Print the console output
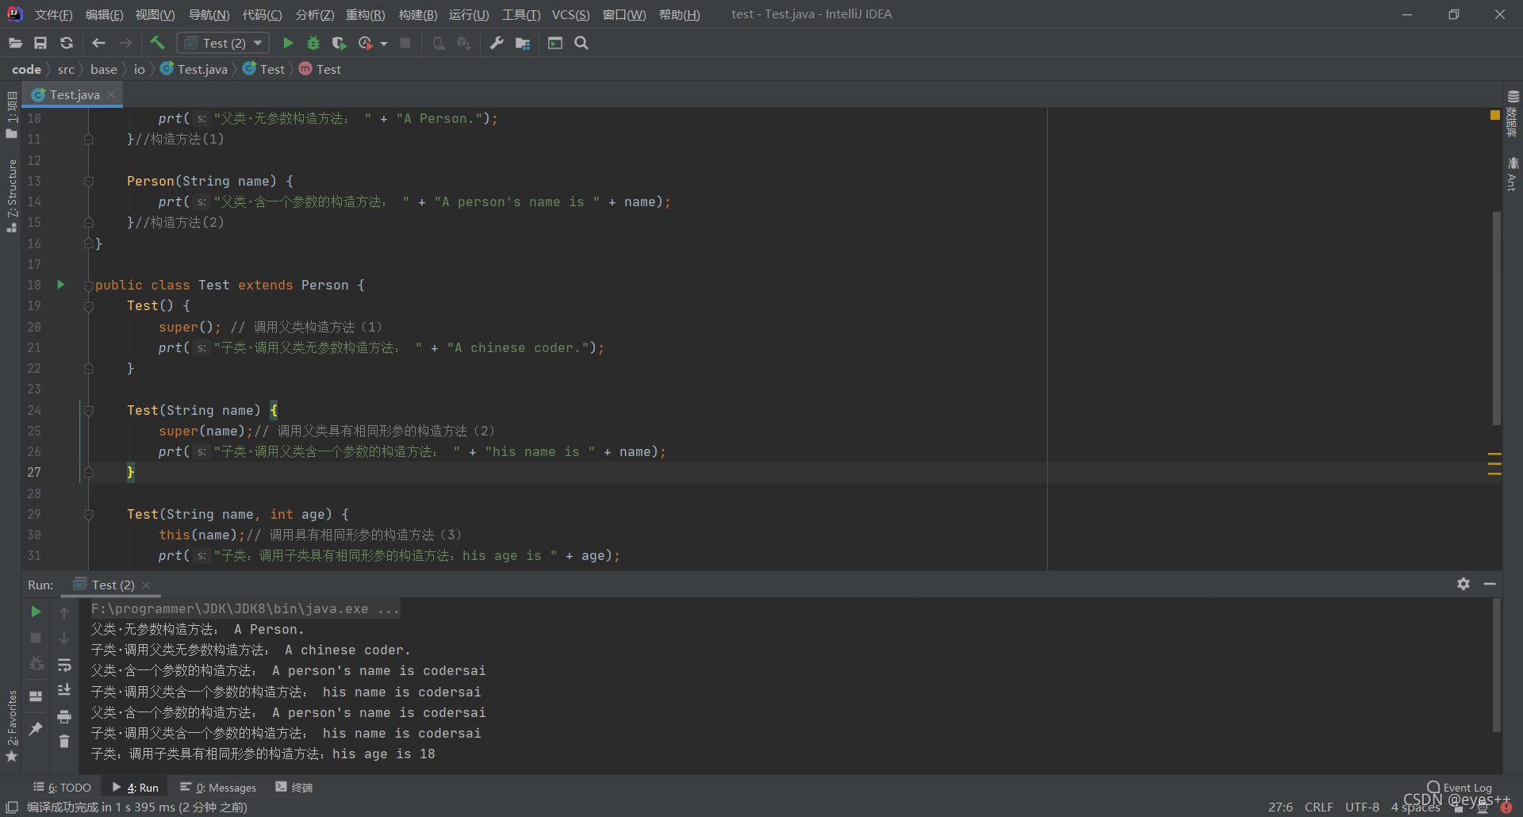 64,716
